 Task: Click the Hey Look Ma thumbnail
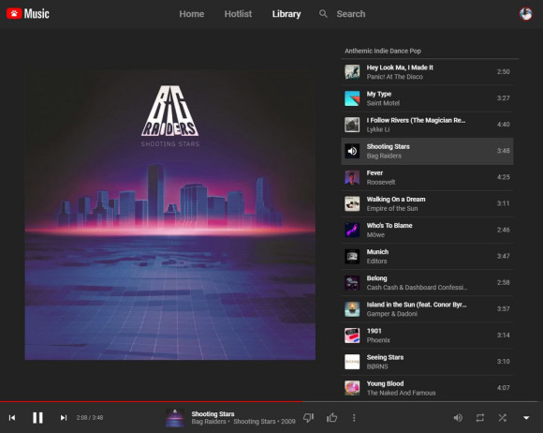[x=352, y=72]
